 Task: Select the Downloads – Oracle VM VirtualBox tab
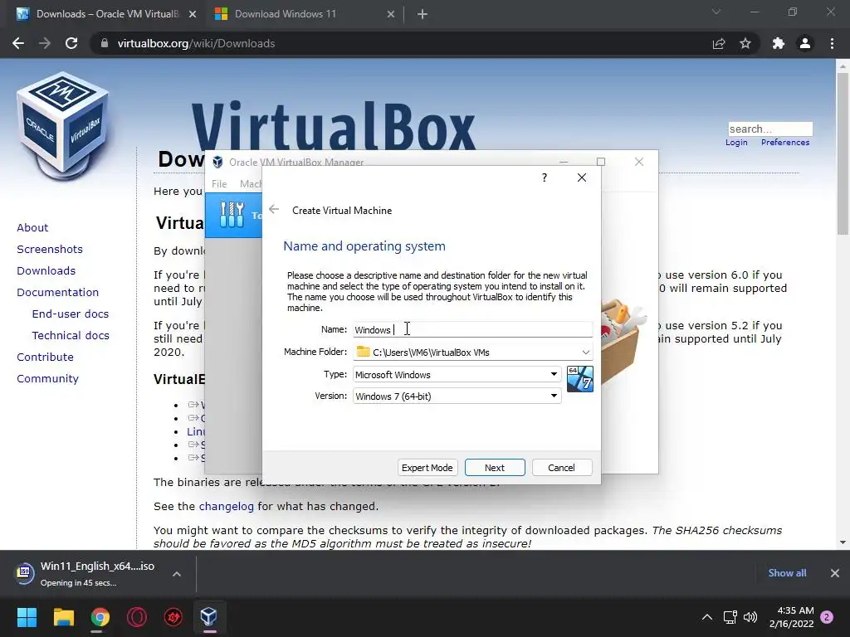[107, 14]
